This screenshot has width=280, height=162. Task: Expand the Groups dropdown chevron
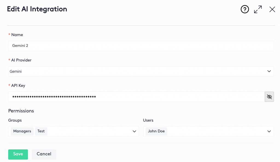click(x=134, y=131)
